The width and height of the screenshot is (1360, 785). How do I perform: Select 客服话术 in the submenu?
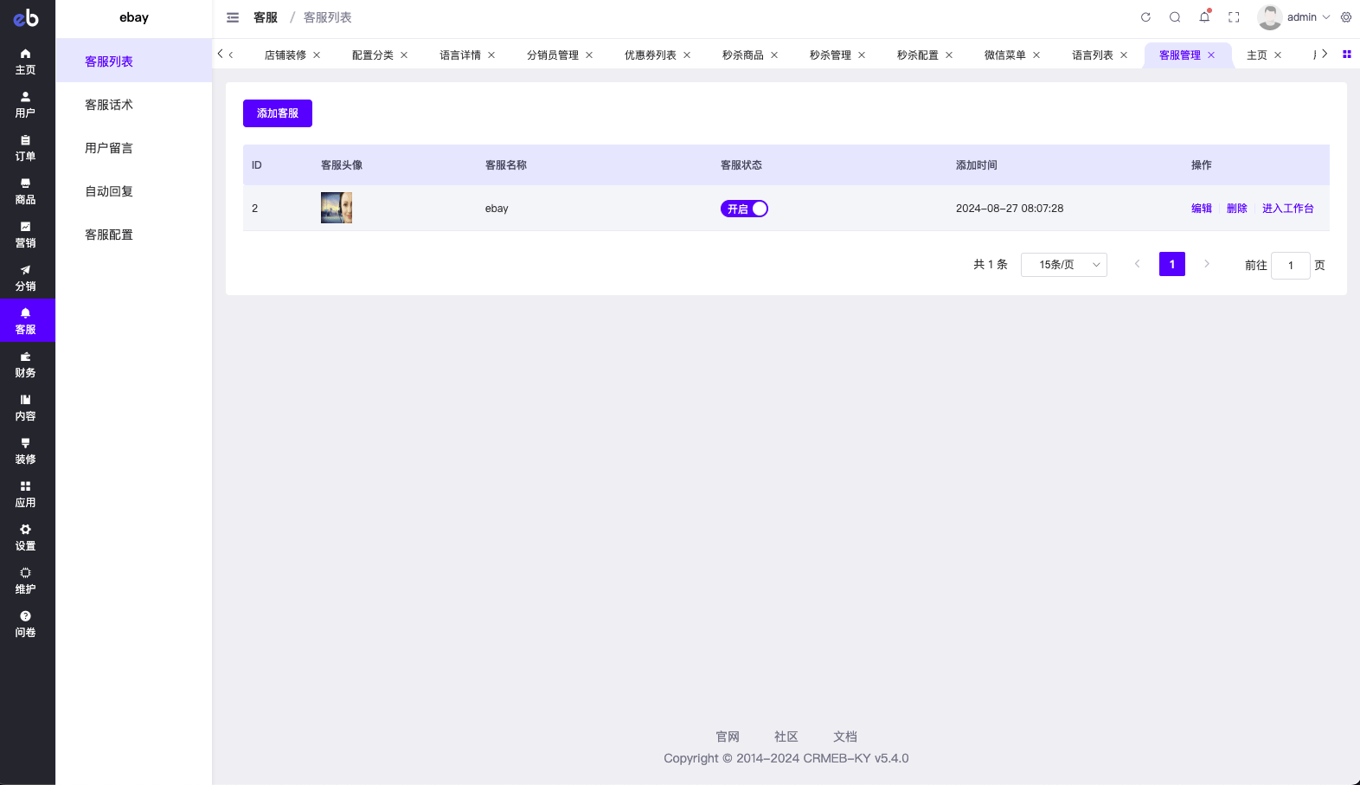[x=109, y=105]
